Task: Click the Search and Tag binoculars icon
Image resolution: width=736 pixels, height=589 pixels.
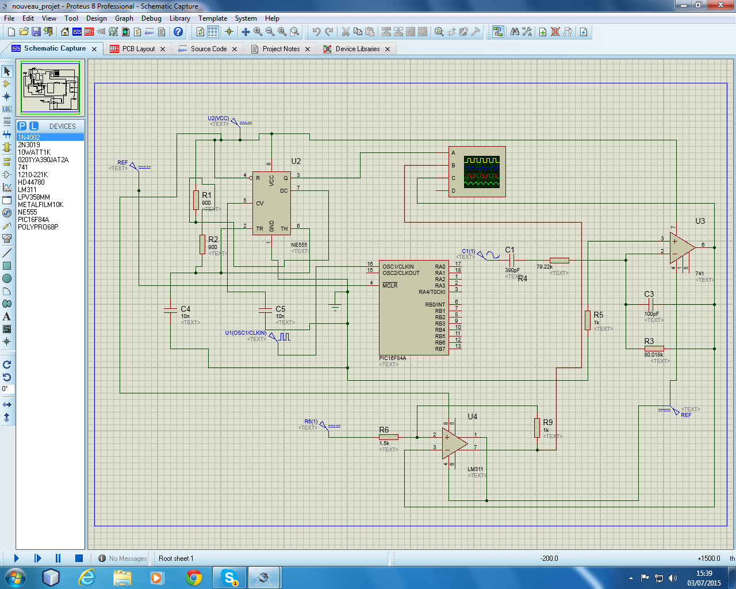Action: tap(515, 32)
